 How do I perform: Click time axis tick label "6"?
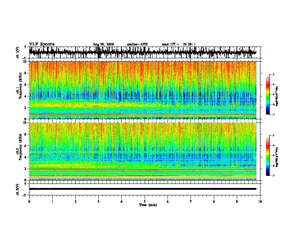point(168,202)
